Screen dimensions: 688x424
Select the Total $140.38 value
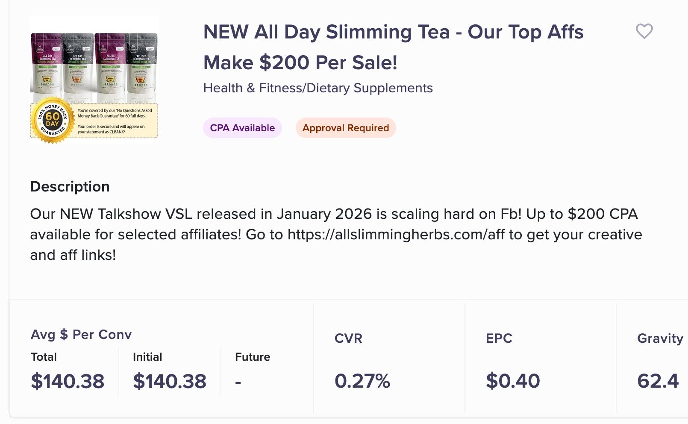click(68, 381)
